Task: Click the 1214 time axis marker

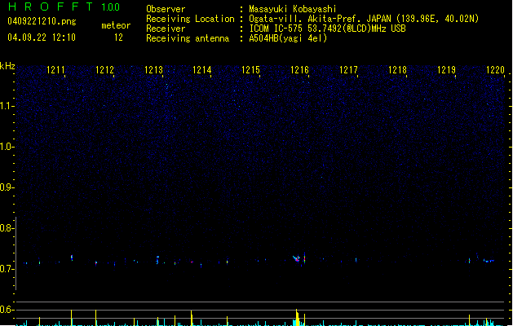Action: click(x=202, y=70)
